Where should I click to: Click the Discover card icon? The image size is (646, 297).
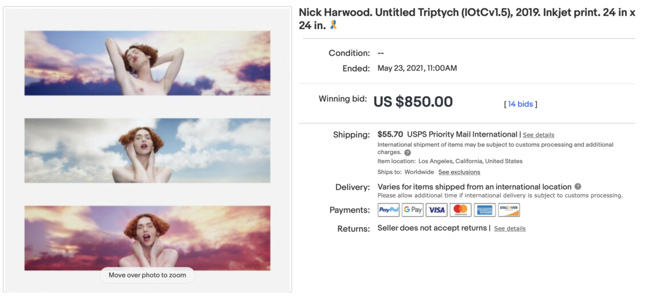coord(509,210)
